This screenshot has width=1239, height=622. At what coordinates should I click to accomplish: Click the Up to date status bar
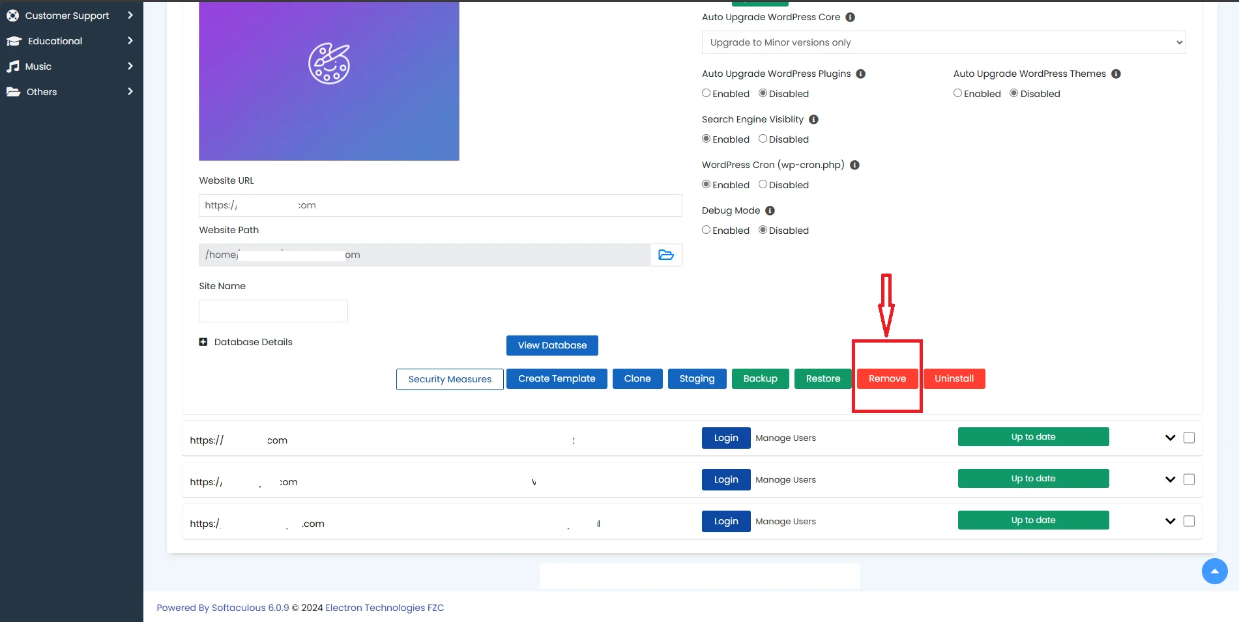click(x=1033, y=436)
